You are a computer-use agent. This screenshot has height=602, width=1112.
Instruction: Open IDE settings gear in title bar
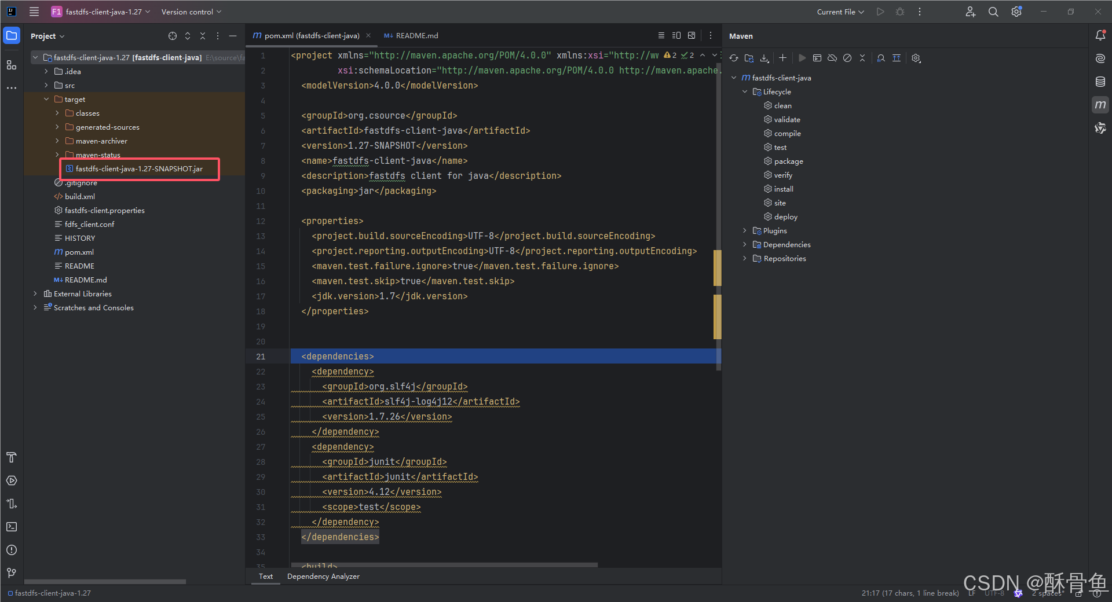click(x=1016, y=12)
